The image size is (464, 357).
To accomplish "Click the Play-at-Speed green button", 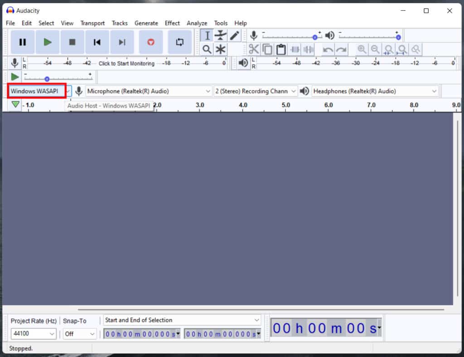I will tap(14, 77).
